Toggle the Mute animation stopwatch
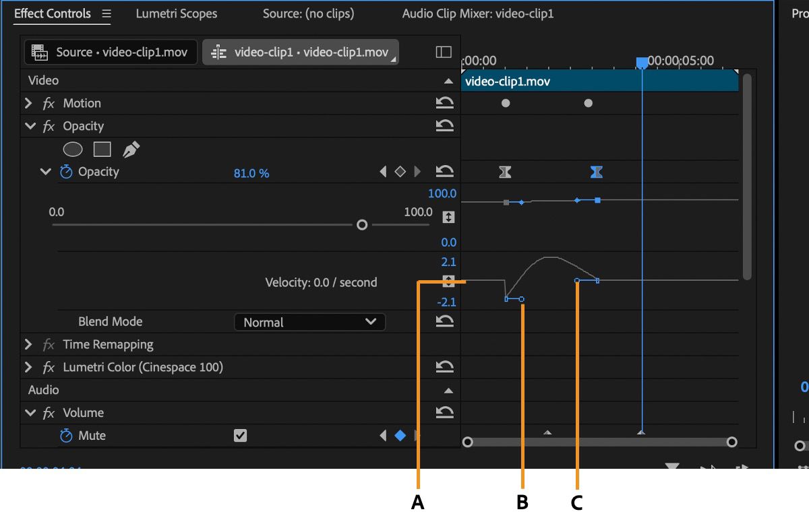The height and width of the screenshot is (522, 809). tap(66, 436)
